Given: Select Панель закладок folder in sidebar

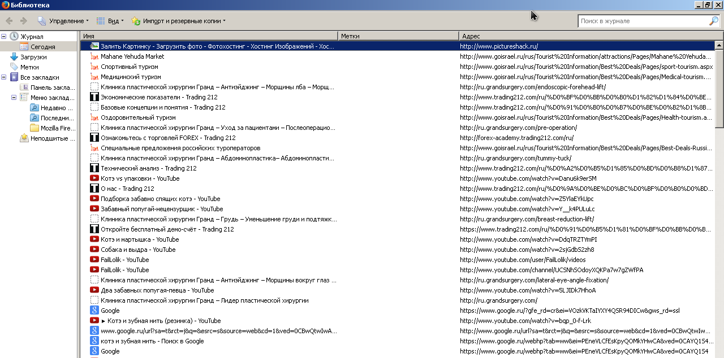Looking at the screenshot, I should pyautogui.click(x=53, y=88).
